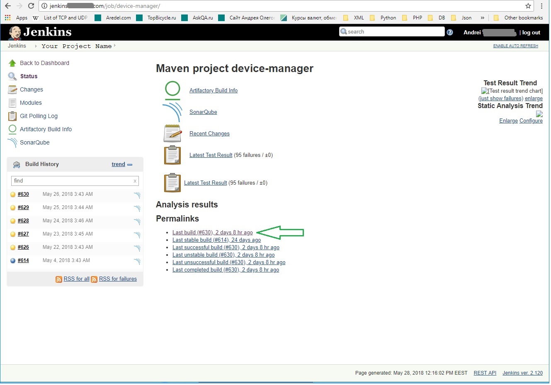The height and width of the screenshot is (385, 551).
Task: Click the large SonarQube wave icon
Action: [x=172, y=112]
